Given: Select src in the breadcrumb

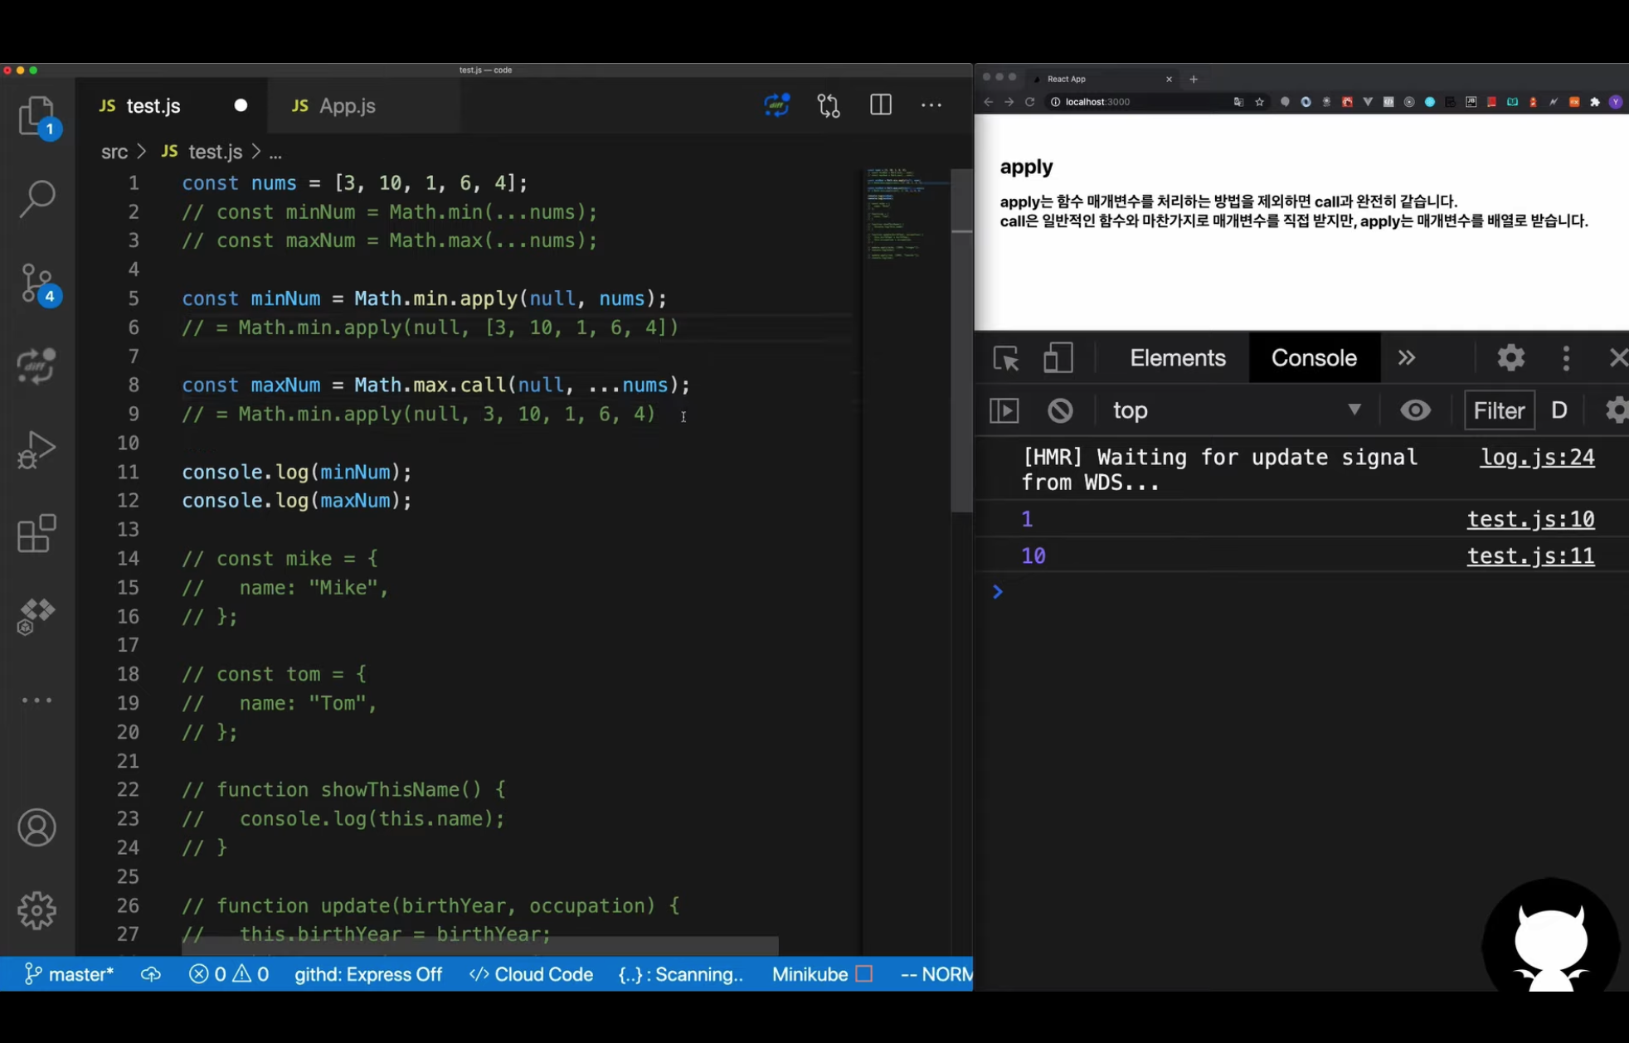Looking at the screenshot, I should (114, 152).
